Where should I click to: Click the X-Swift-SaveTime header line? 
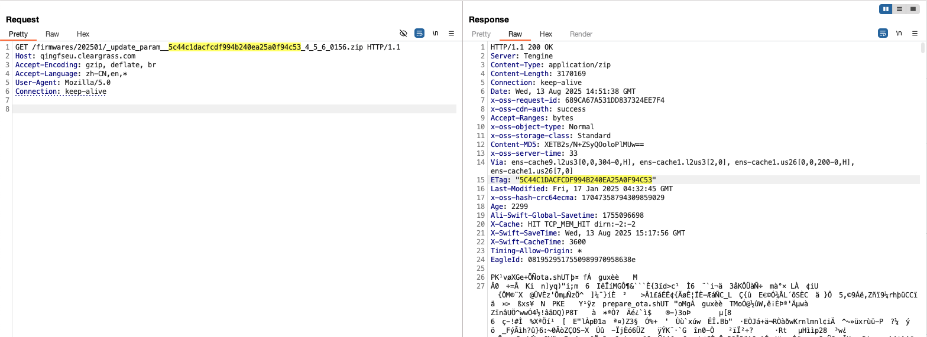pos(588,233)
